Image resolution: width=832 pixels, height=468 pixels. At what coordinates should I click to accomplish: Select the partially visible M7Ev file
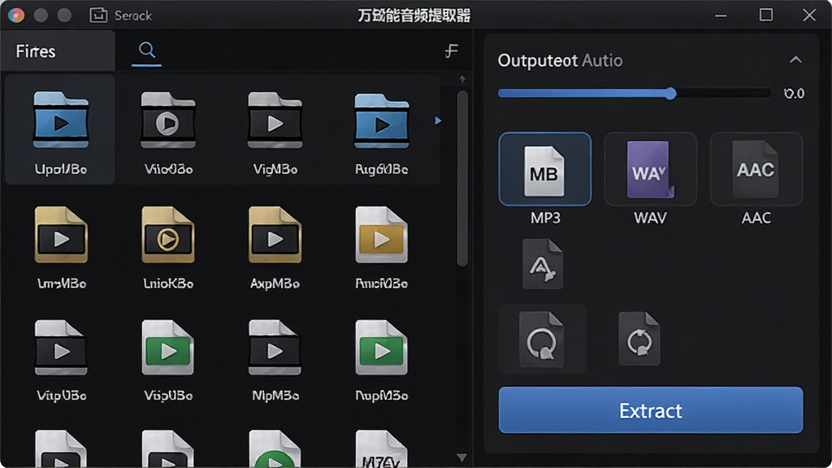point(382,448)
